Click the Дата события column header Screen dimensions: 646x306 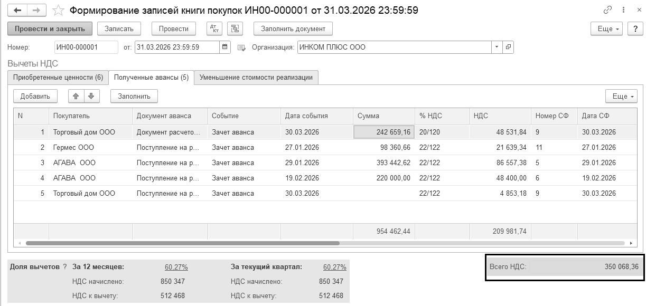pos(317,116)
